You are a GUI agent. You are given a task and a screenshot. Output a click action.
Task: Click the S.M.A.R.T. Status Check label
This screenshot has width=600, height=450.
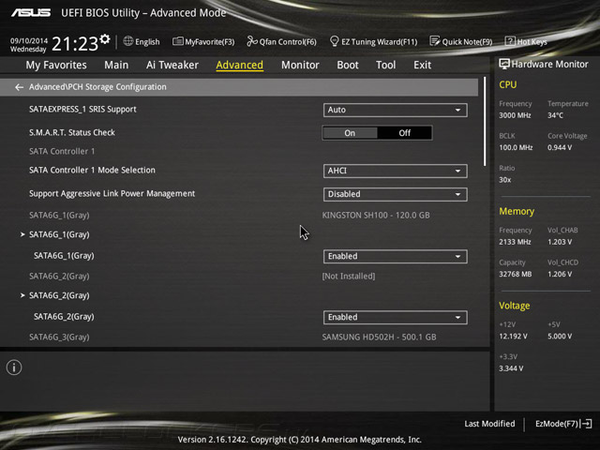[72, 133]
